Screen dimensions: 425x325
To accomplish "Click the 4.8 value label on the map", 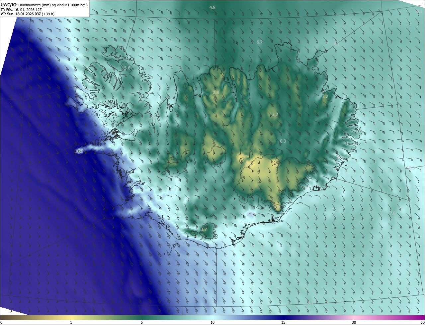I will coord(212,7).
